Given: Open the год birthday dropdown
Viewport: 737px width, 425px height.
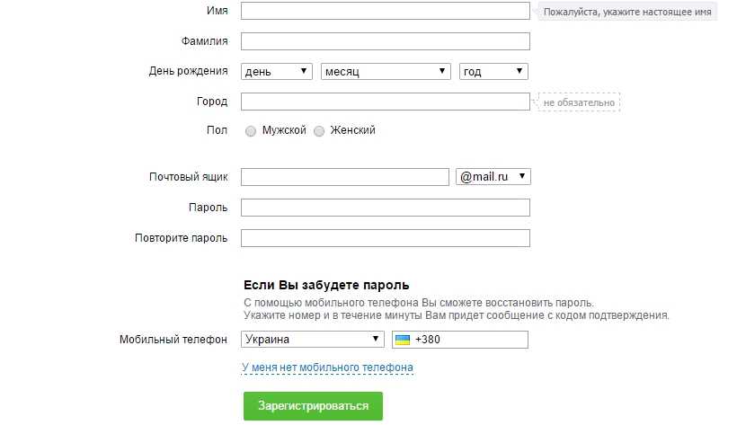Looking at the screenshot, I should [x=493, y=71].
